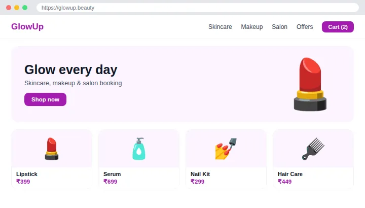View the Offers page
Screen dimensions: 365x208
pyautogui.click(x=305, y=27)
